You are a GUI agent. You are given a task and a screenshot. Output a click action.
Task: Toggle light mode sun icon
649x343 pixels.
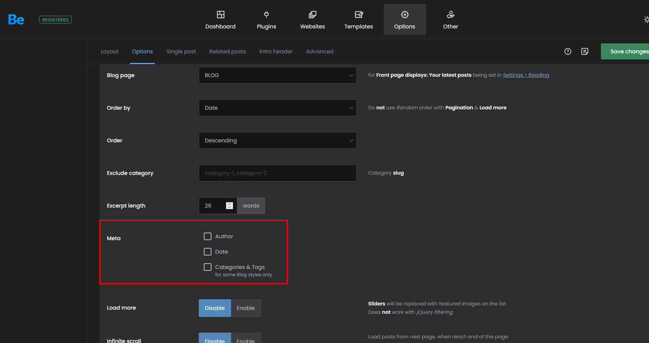pos(646,20)
